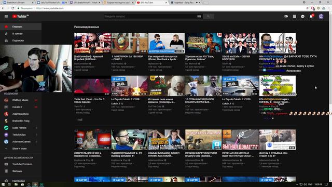Switch to the Jelly Roll Morton browser tab
The width and height of the screenshot is (332, 187).
tap(52, 3)
